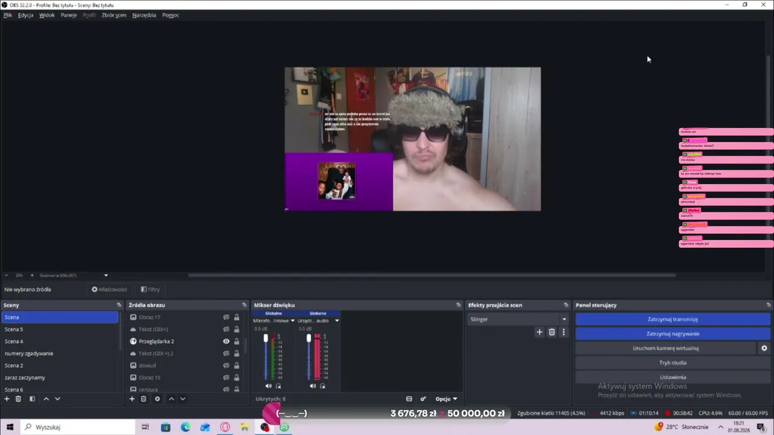Open the Widok menu
The width and height of the screenshot is (774, 435).
(x=47, y=15)
